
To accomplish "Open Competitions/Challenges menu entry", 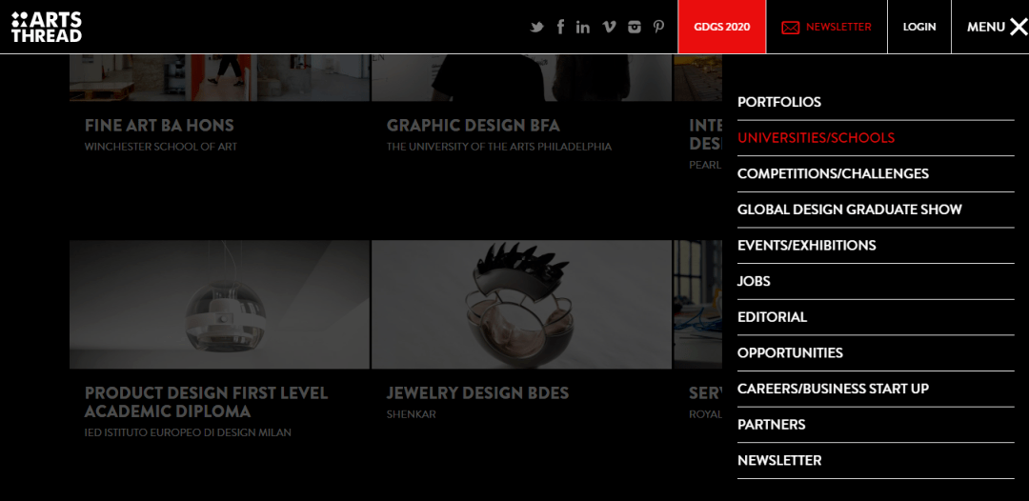I will tap(833, 173).
